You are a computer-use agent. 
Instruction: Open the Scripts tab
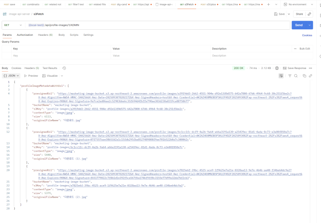pyautogui.click(x=74, y=35)
